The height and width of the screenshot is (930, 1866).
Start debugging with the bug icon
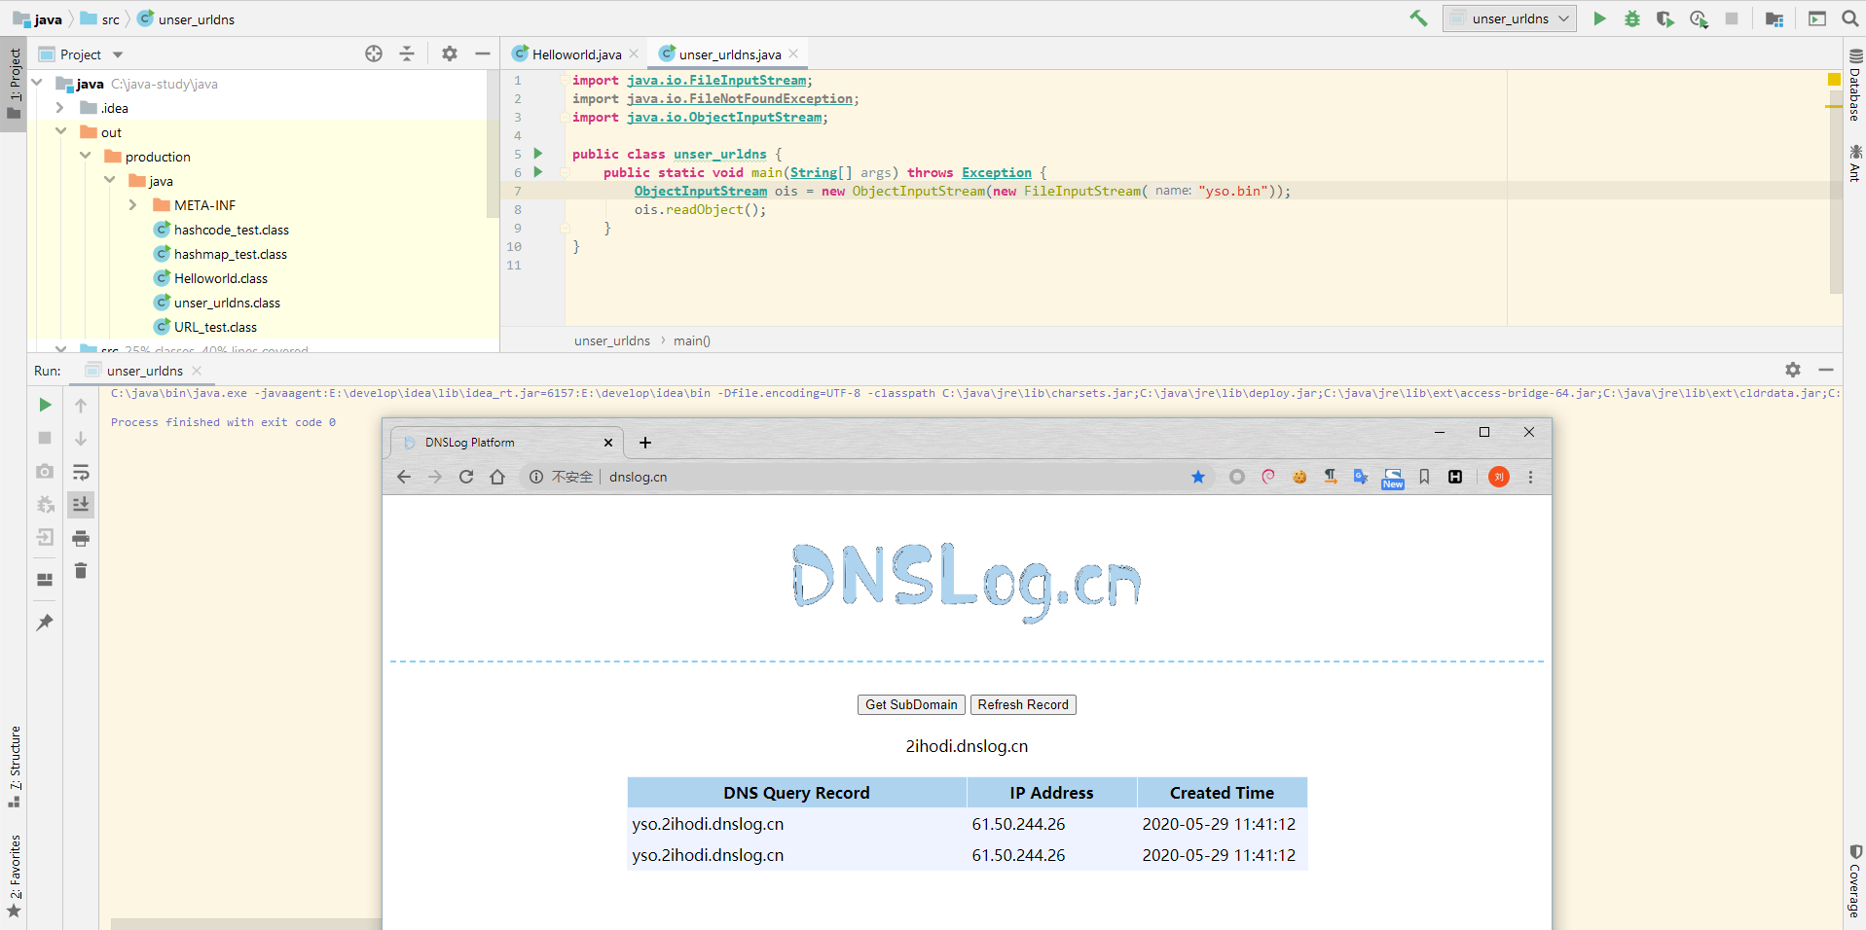[x=1632, y=18]
